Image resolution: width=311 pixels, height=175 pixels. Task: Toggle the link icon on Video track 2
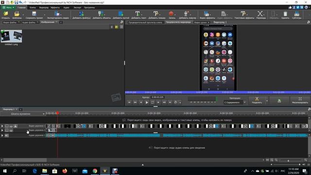point(11,130)
